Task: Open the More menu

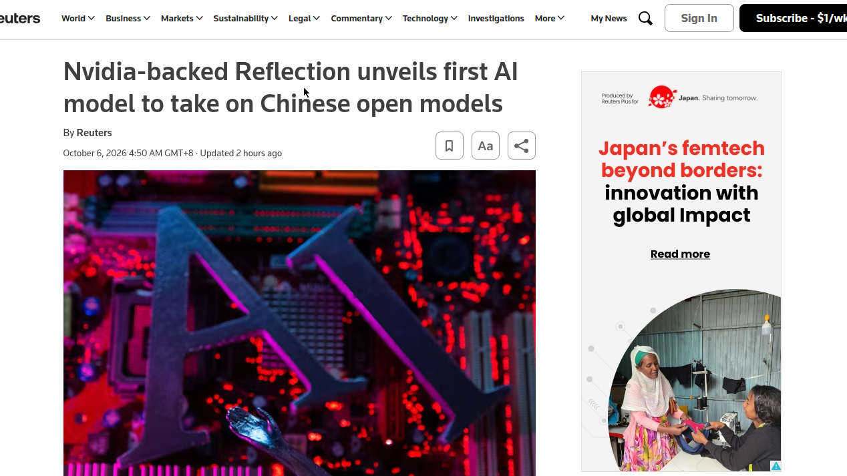Action: pos(549,19)
